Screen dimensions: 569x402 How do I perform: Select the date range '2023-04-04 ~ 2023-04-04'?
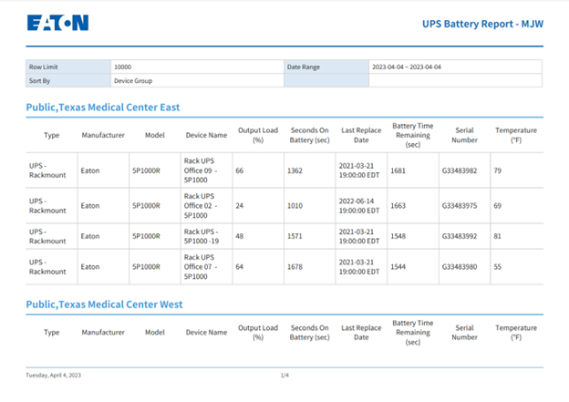[x=407, y=67]
